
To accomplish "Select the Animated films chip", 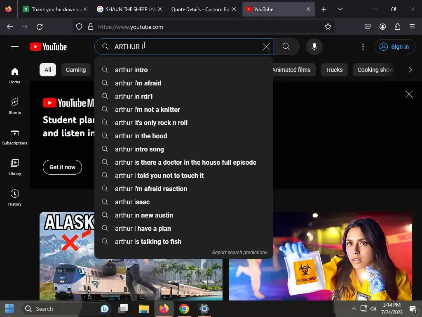I will tap(293, 70).
